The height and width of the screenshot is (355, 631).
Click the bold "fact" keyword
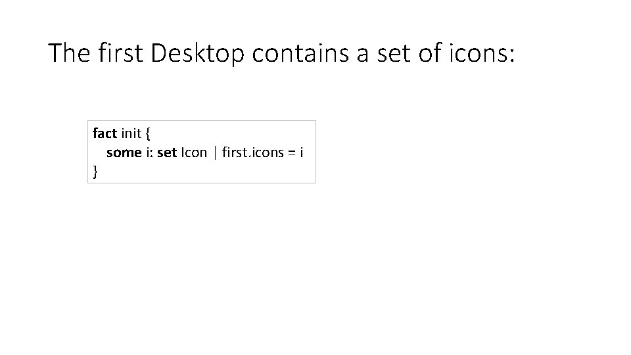click(105, 134)
